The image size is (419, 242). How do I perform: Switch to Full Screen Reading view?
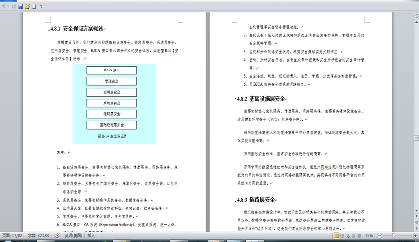coord(342,236)
